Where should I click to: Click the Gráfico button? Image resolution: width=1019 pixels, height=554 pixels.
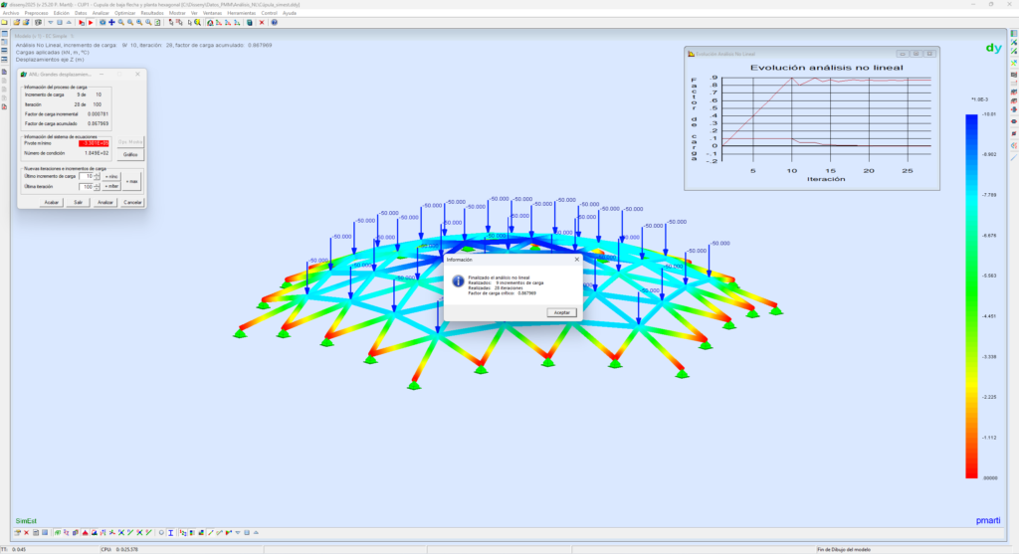[130, 154]
